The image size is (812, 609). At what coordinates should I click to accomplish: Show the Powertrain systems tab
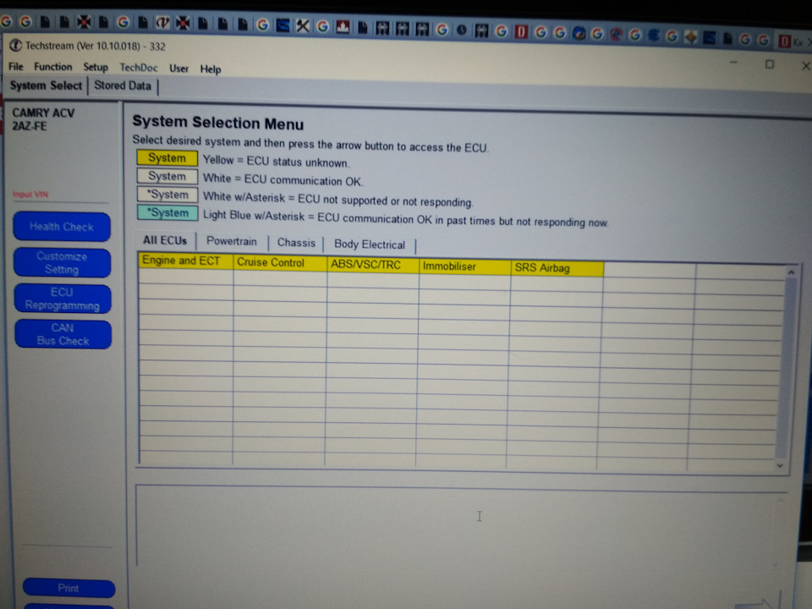point(232,241)
